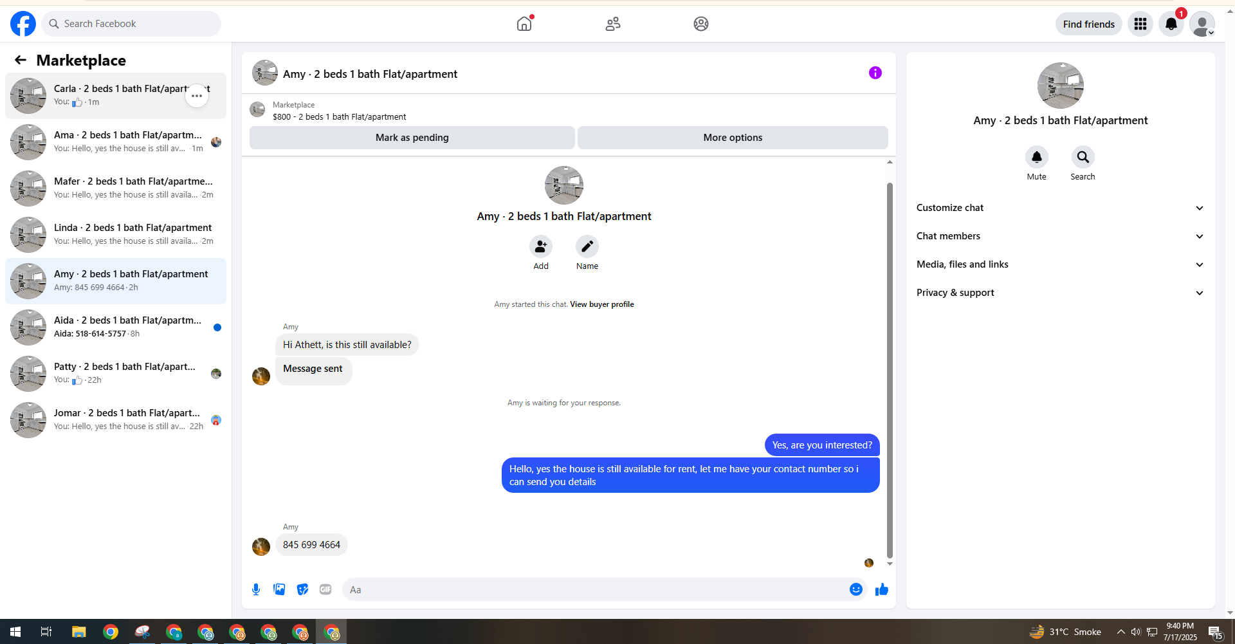Viewport: 1235px width, 644px height.
Task: Click the "Yes, are you interested?" message
Action: (x=822, y=445)
